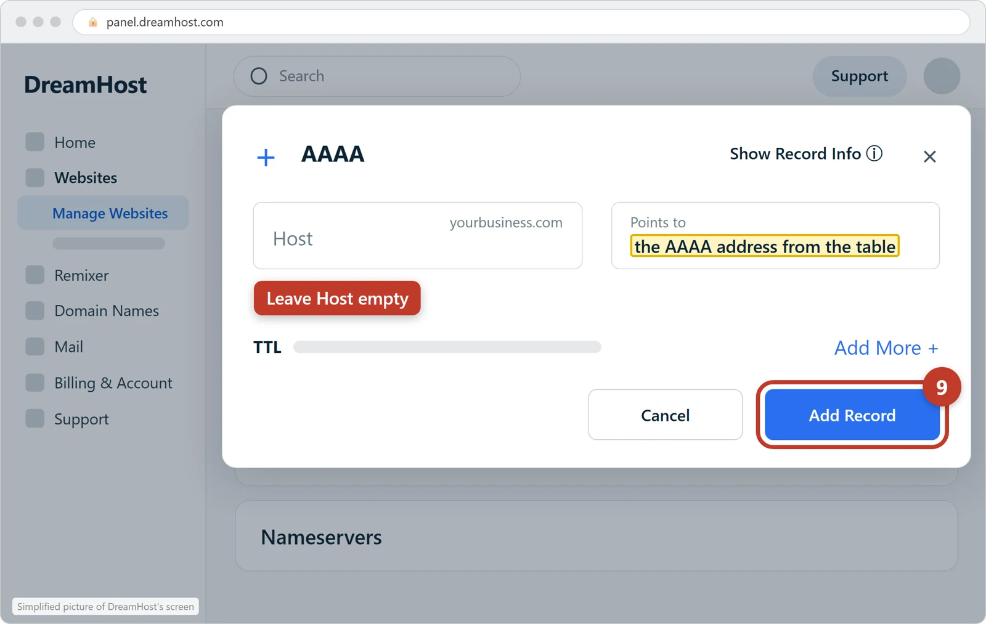Open the user avatar in the top bar

(942, 76)
